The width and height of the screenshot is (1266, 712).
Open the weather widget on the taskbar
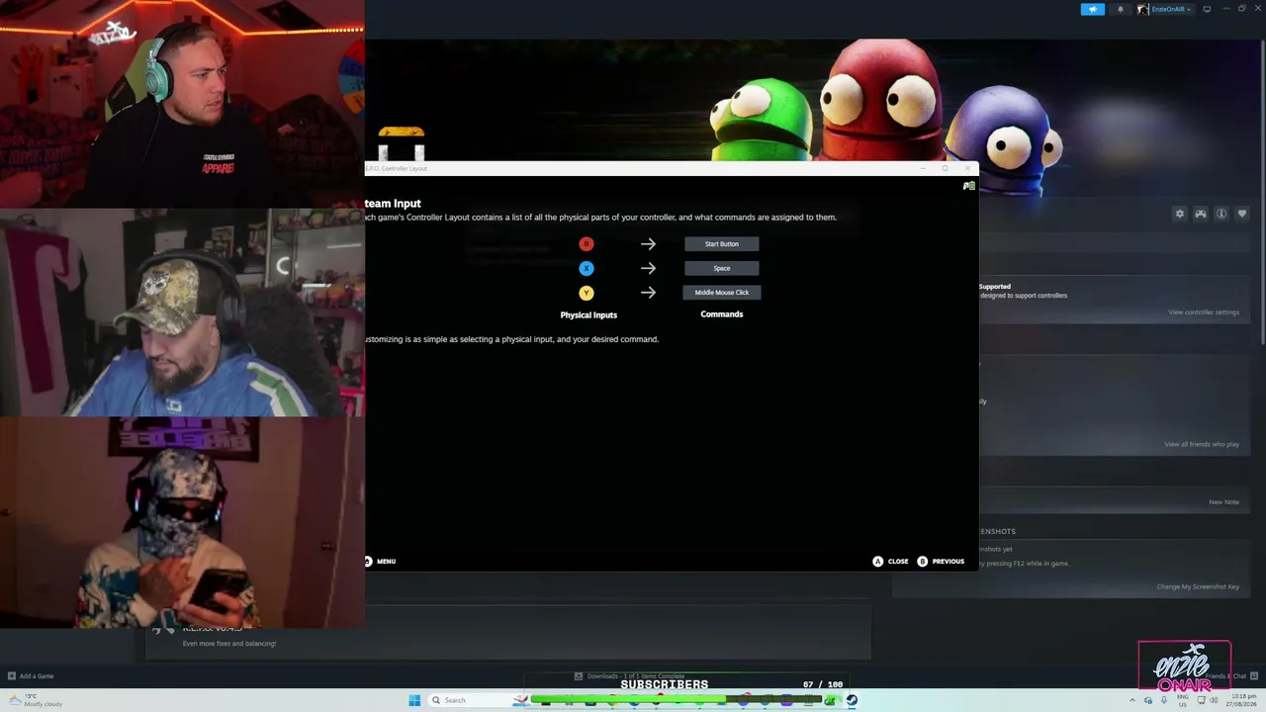pos(36,700)
